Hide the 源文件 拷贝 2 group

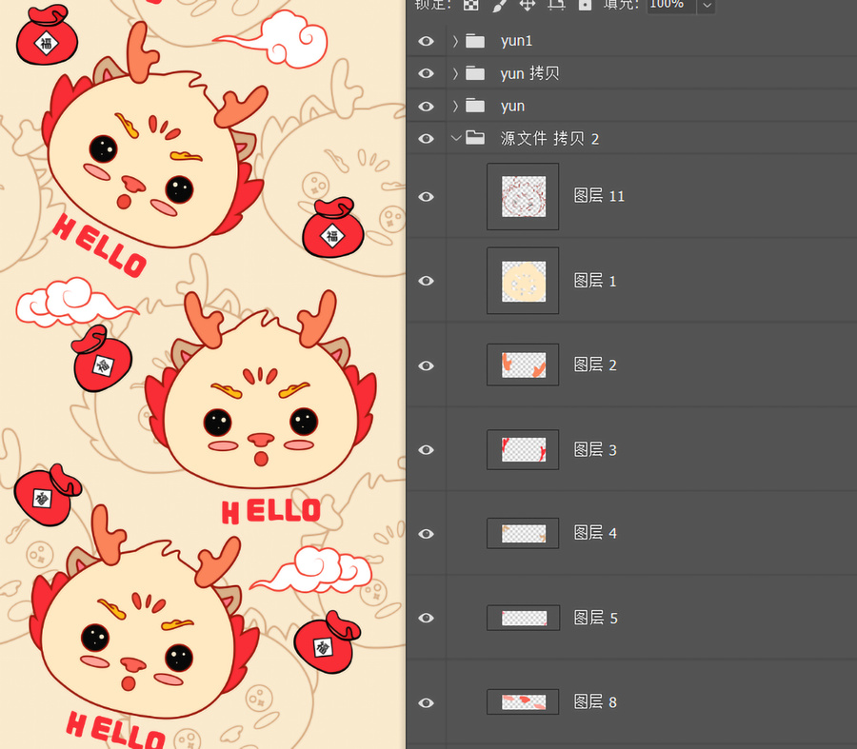427,139
